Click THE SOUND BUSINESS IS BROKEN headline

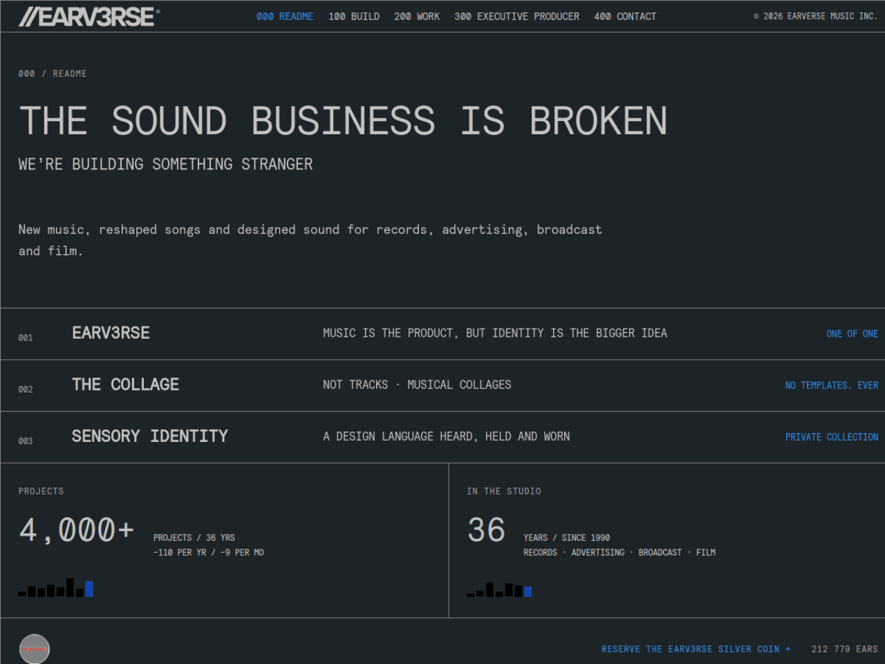coord(343,121)
